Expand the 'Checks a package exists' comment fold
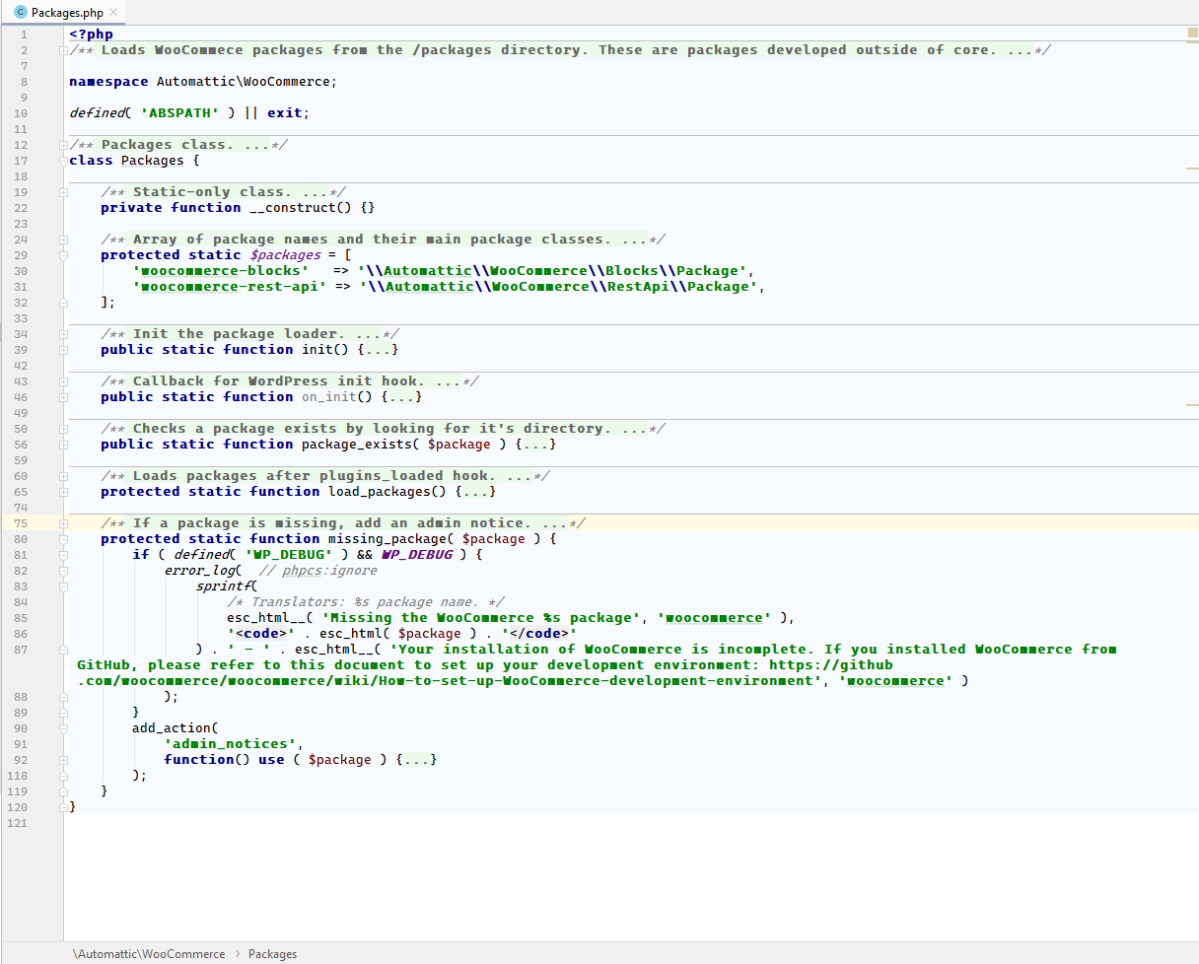The image size is (1199, 964). click(64, 429)
